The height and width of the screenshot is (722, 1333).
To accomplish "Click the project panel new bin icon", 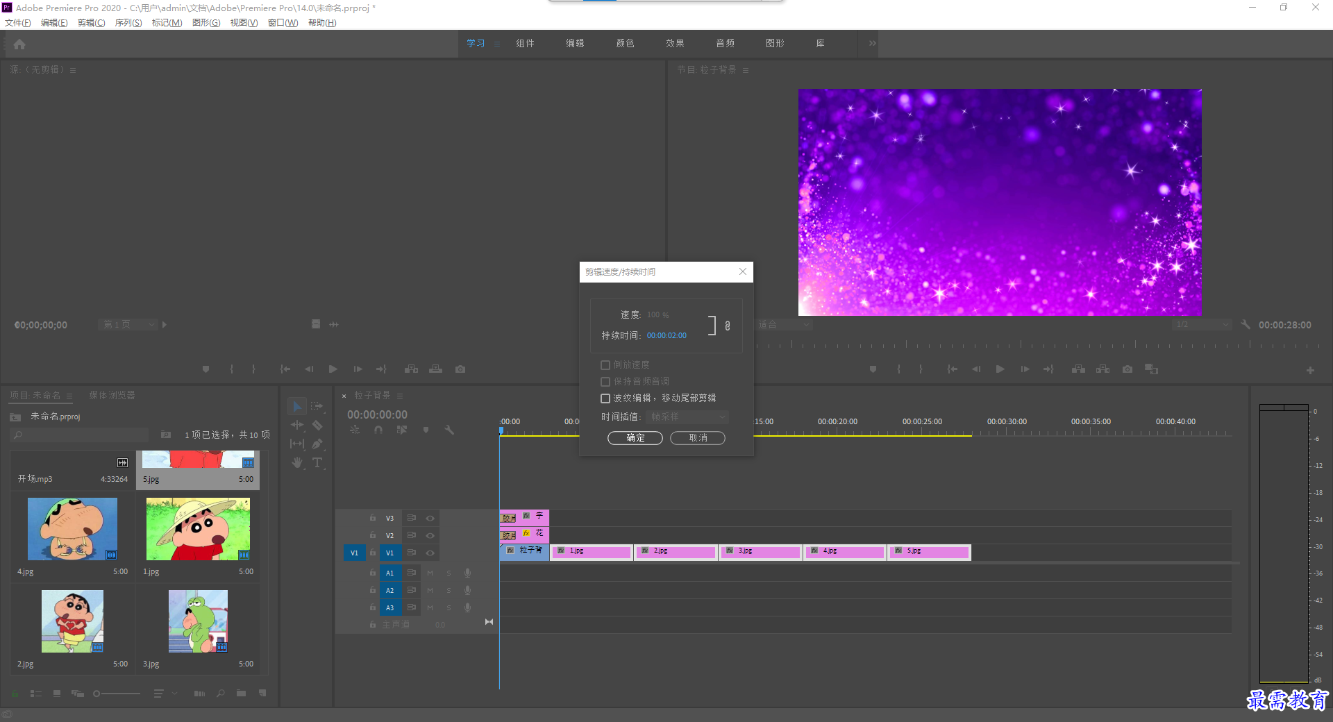I will (x=241, y=693).
